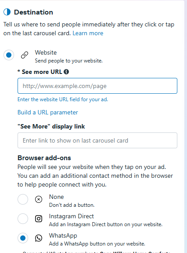187x253 pixels.
Task: Select the None add-on radio button
Action: coord(23,199)
